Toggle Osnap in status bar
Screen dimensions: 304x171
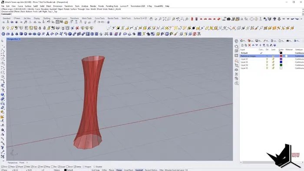(x=119, y=170)
